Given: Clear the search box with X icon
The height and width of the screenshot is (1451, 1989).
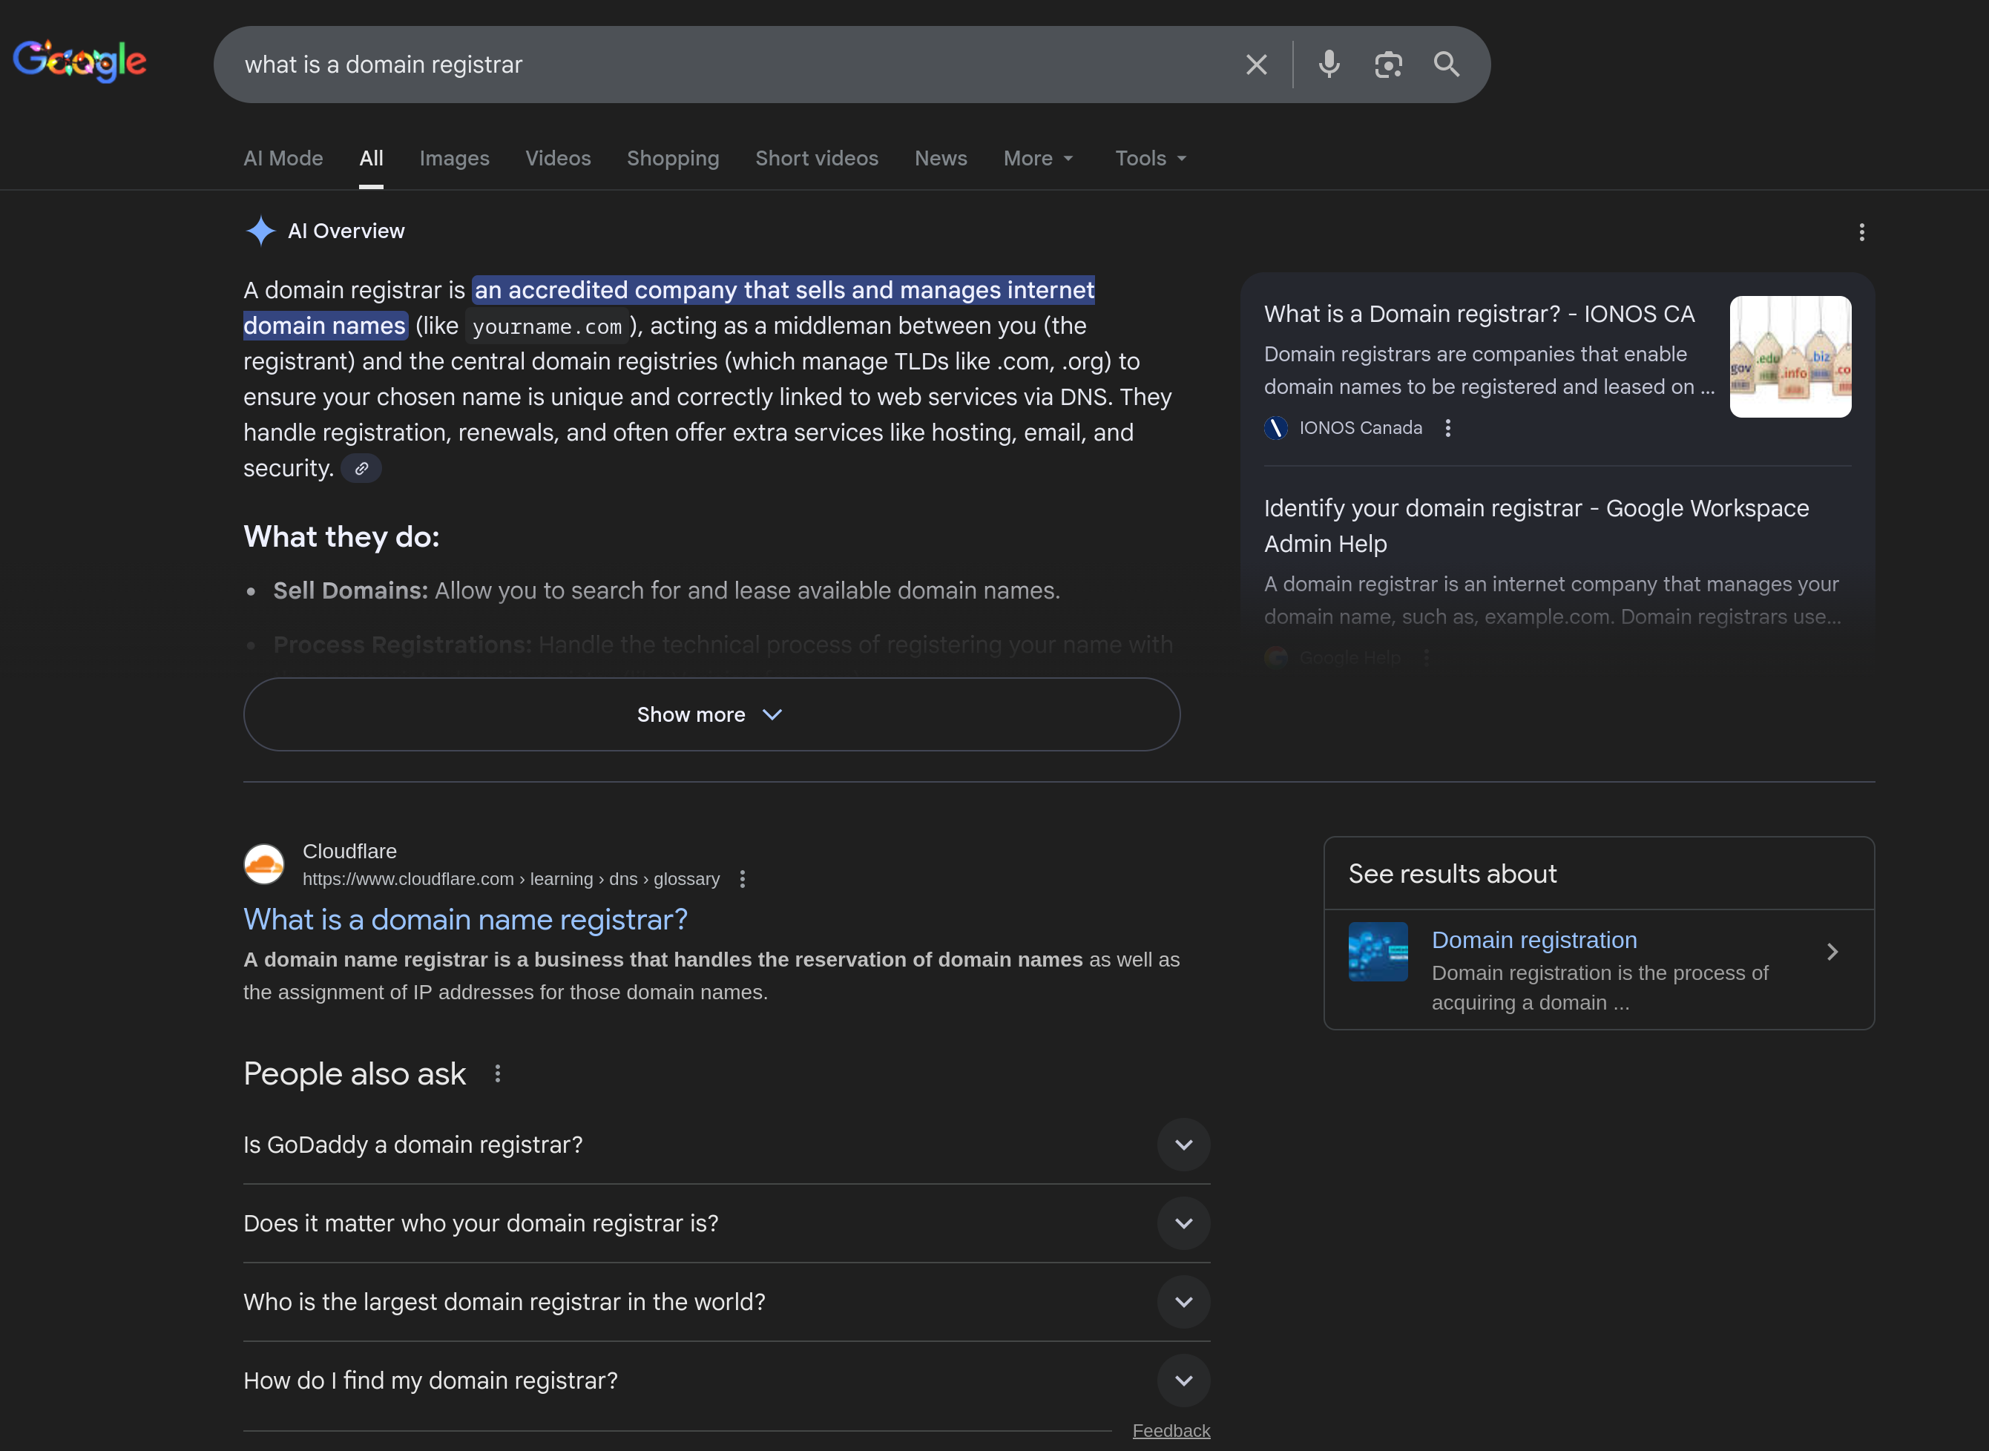Looking at the screenshot, I should point(1256,65).
